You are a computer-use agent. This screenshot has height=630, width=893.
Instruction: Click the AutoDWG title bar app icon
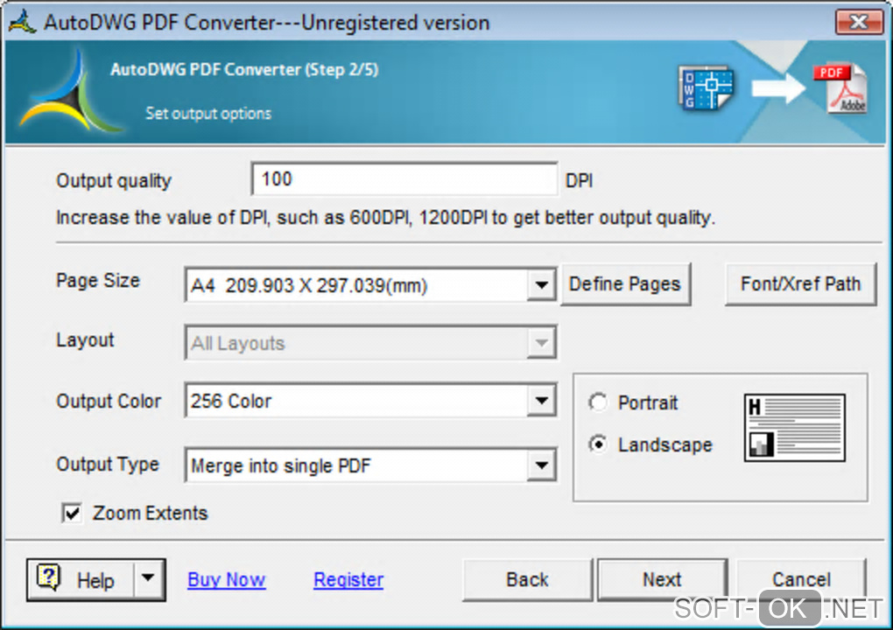[x=23, y=22]
